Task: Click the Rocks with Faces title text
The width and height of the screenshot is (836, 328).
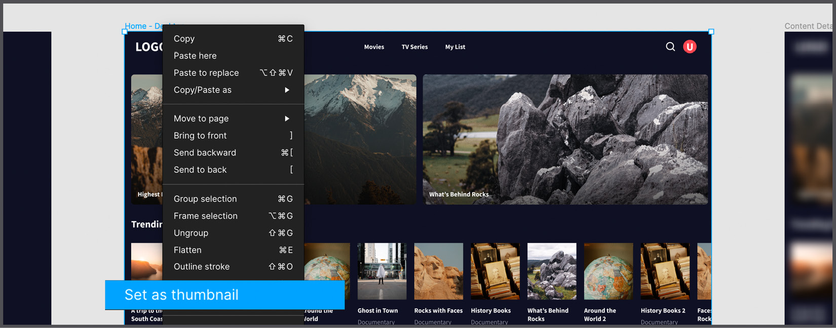Action: [438, 310]
